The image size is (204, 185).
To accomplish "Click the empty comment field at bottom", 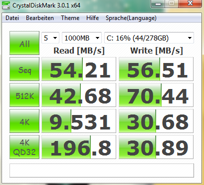I will tap(102, 170).
